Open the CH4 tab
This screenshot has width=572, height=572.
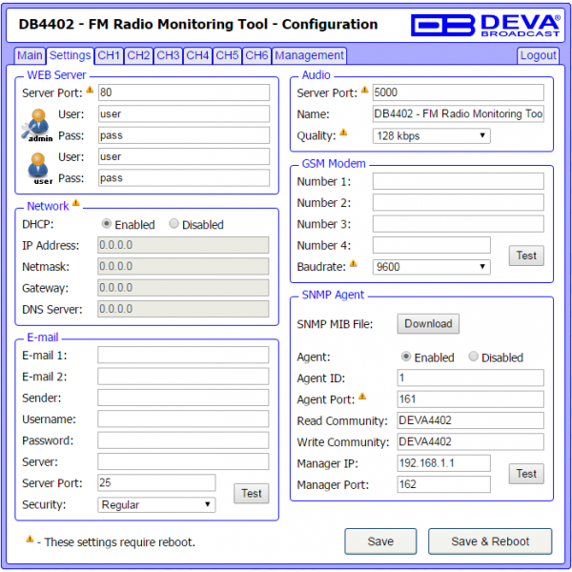(197, 55)
